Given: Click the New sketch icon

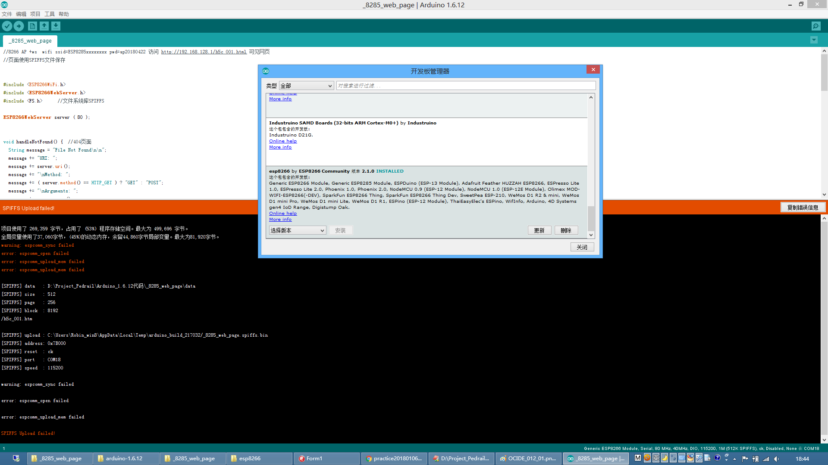Looking at the screenshot, I should 32,26.
